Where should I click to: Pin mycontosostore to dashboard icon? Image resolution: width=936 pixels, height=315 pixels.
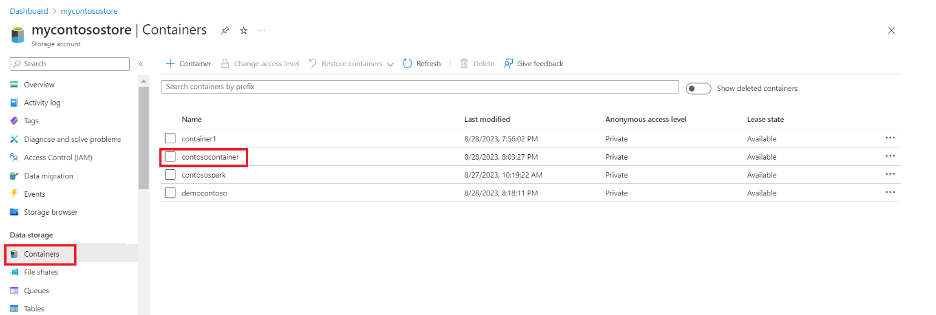tap(225, 30)
